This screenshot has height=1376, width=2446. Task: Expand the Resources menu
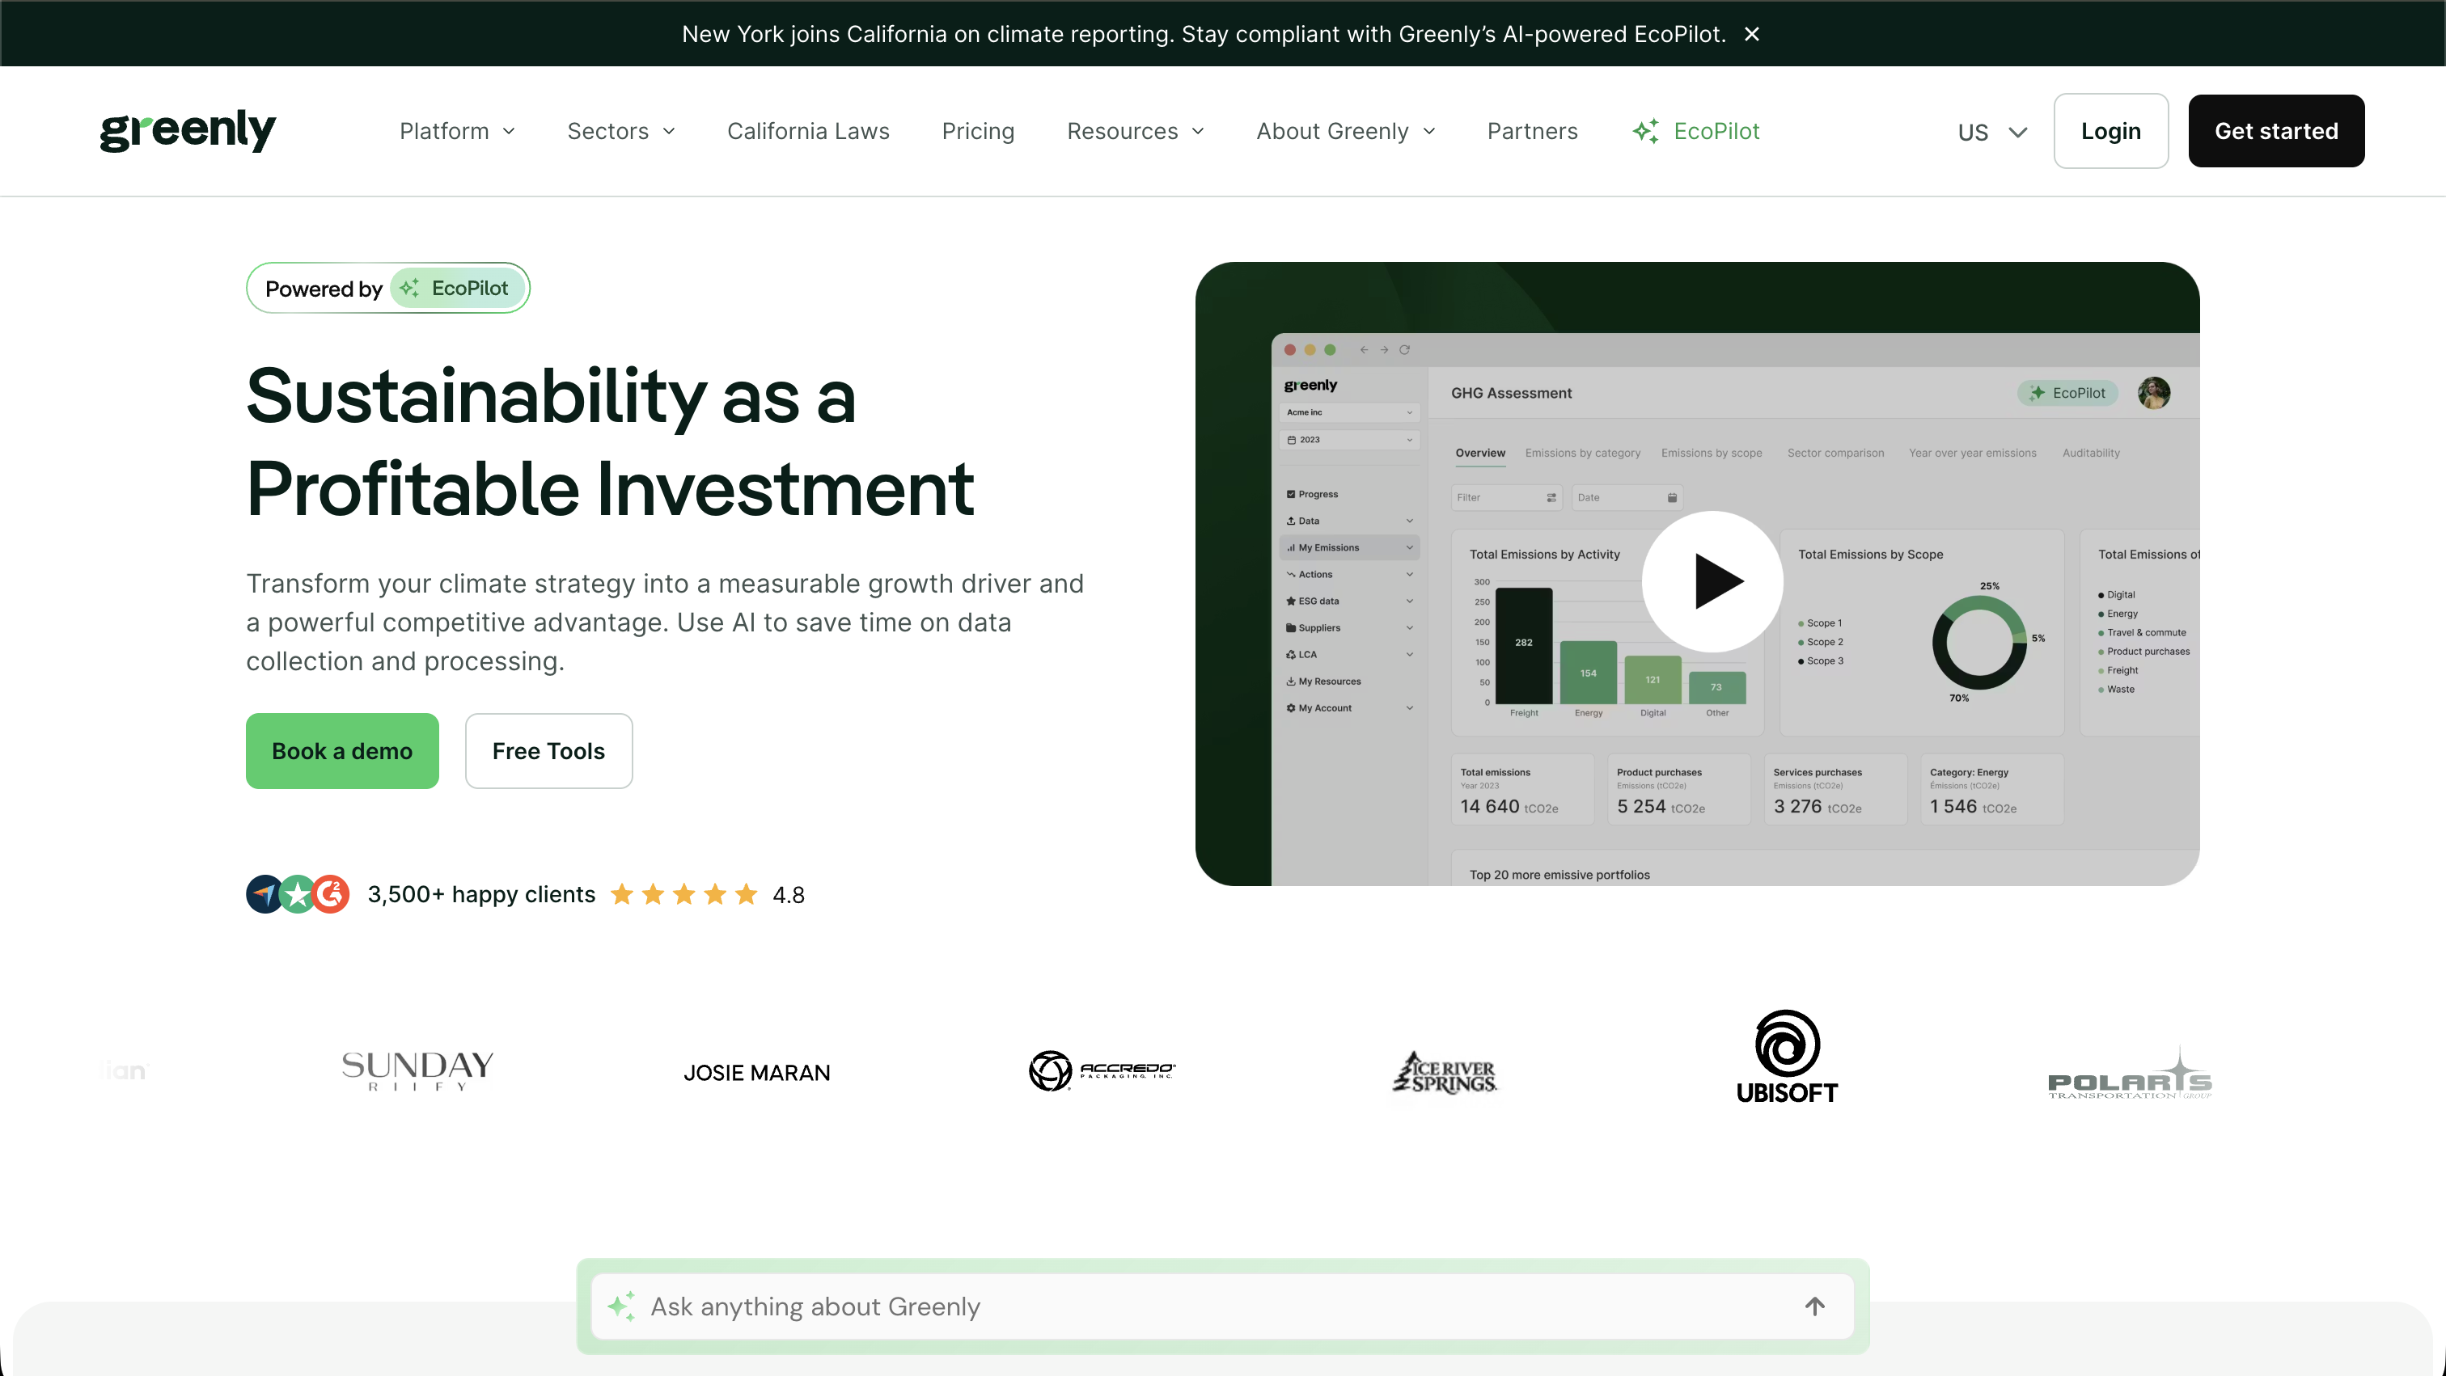coord(1136,131)
